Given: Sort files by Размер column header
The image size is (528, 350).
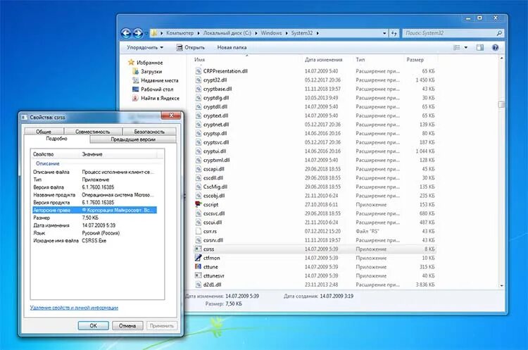Looking at the screenshot, I should click(x=415, y=60).
